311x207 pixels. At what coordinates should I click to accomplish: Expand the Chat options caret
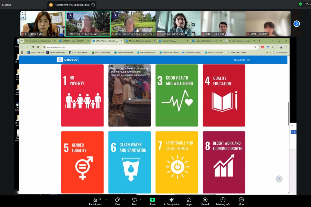point(124,200)
